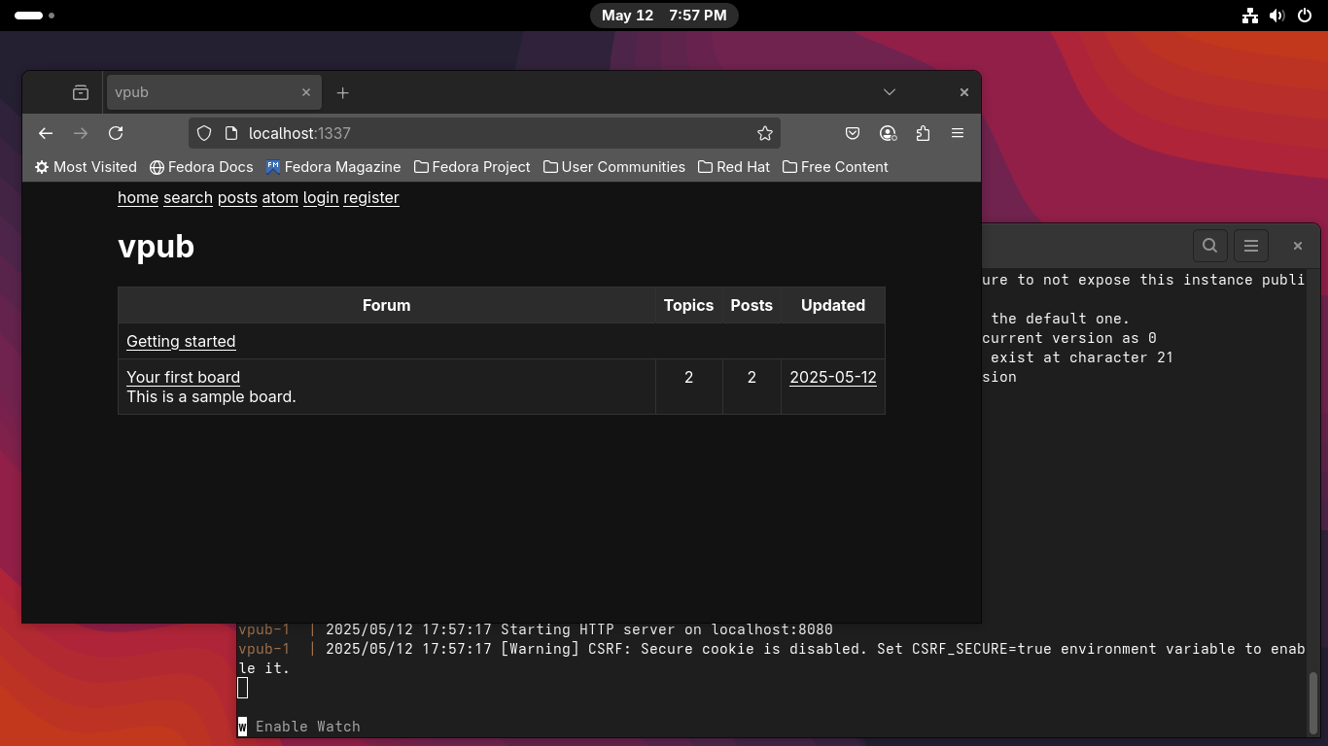1328x746 pixels.
Task: Open Your first board link
Action: (183, 377)
